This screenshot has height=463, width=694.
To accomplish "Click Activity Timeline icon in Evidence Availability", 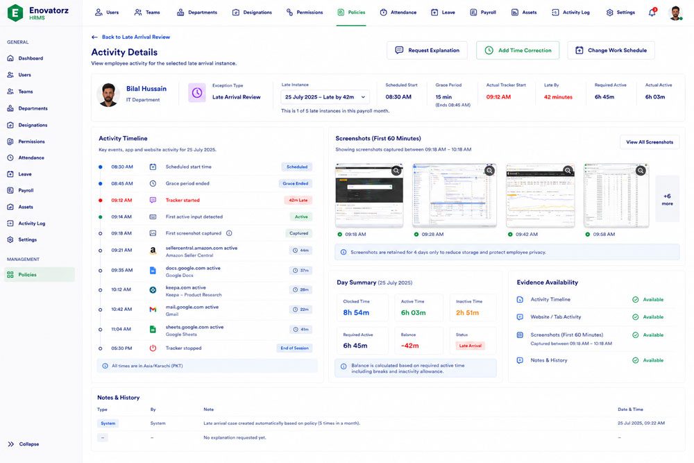I will [x=520, y=300].
